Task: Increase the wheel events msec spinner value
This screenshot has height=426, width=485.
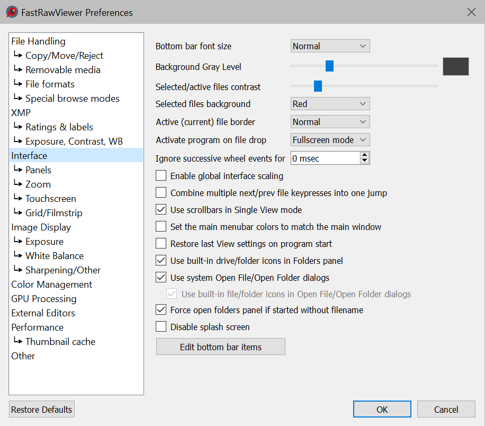Action: (364, 155)
